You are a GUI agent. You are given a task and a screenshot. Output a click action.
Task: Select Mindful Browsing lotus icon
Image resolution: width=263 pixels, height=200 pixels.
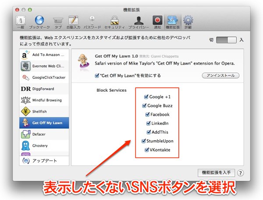(26, 100)
